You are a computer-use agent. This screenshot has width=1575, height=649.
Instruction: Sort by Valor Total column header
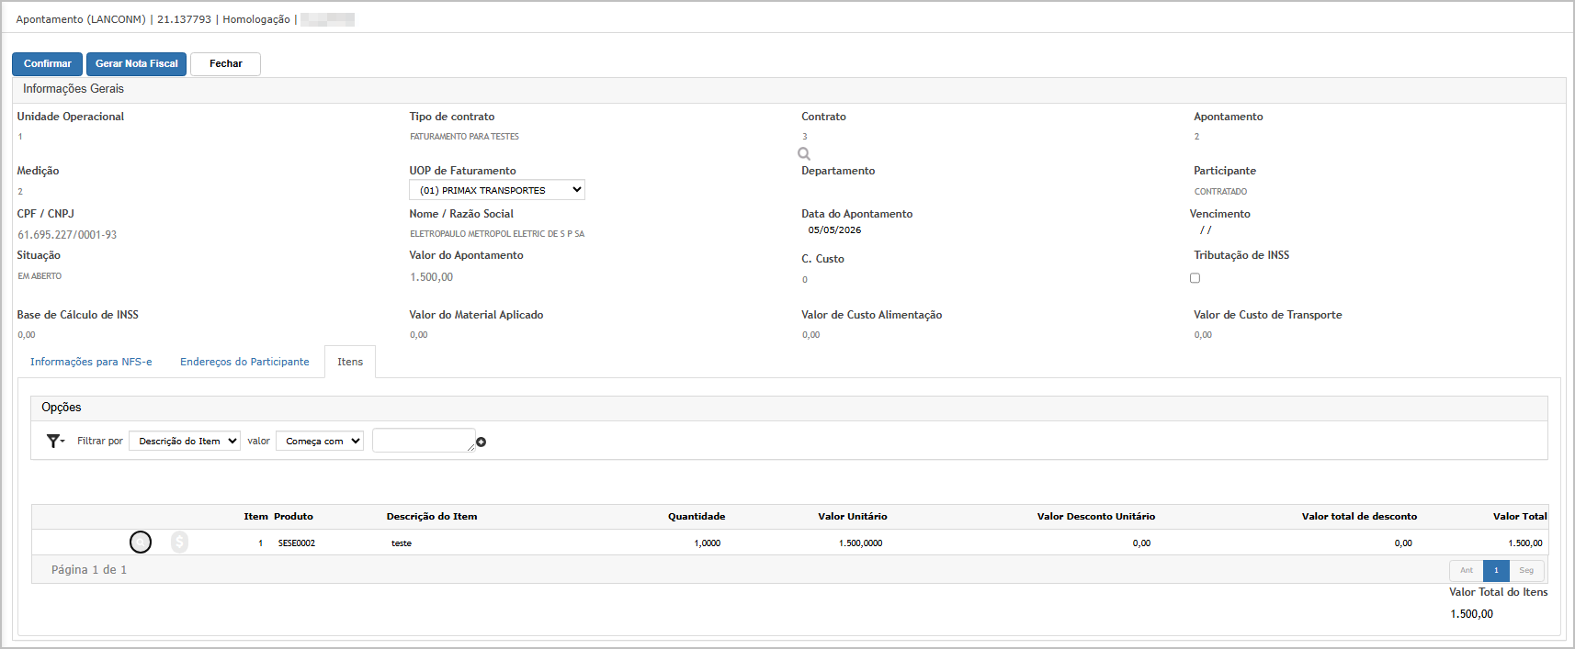1520,517
